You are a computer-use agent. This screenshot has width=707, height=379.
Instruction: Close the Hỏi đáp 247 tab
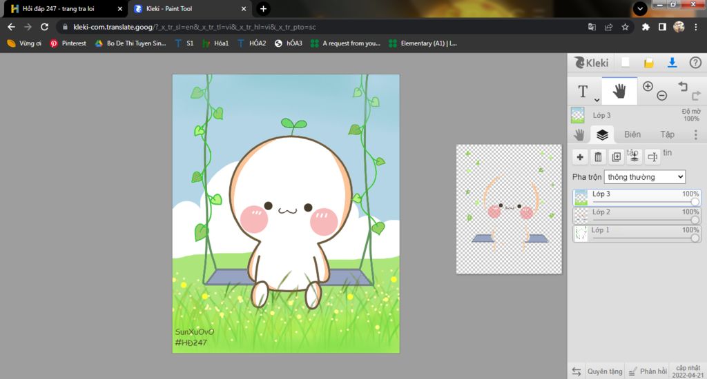pos(120,8)
